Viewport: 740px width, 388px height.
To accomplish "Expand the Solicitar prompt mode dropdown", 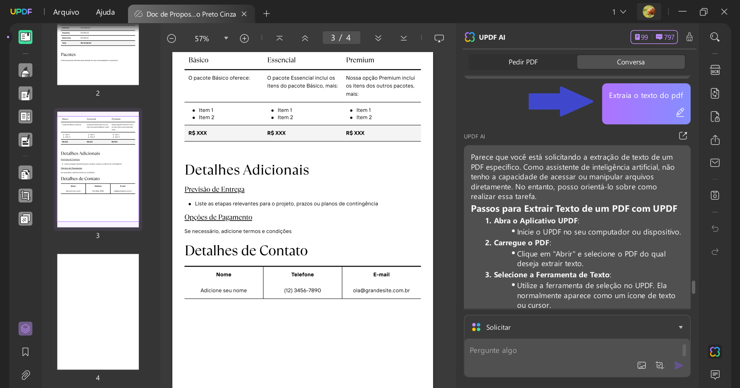I will (681, 327).
